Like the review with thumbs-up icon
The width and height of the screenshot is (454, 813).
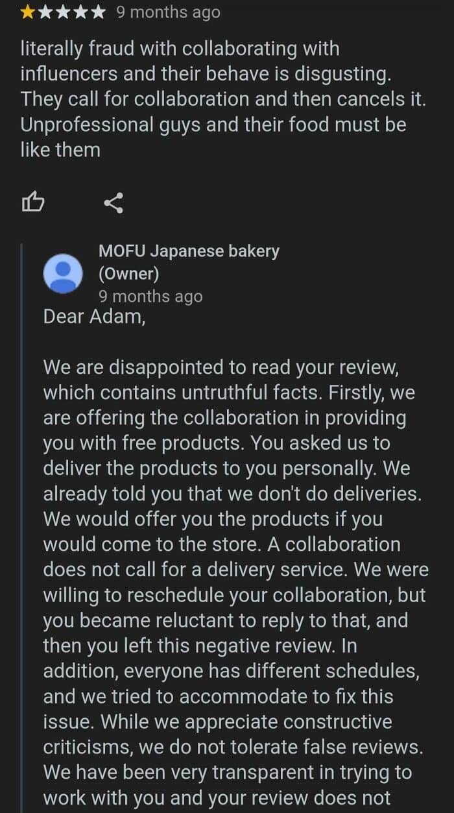click(x=32, y=203)
